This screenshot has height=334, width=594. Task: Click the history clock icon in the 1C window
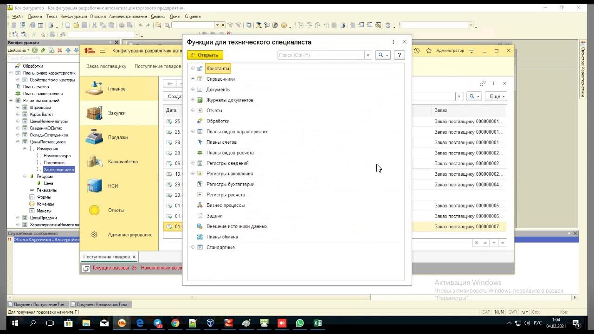pos(417,51)
